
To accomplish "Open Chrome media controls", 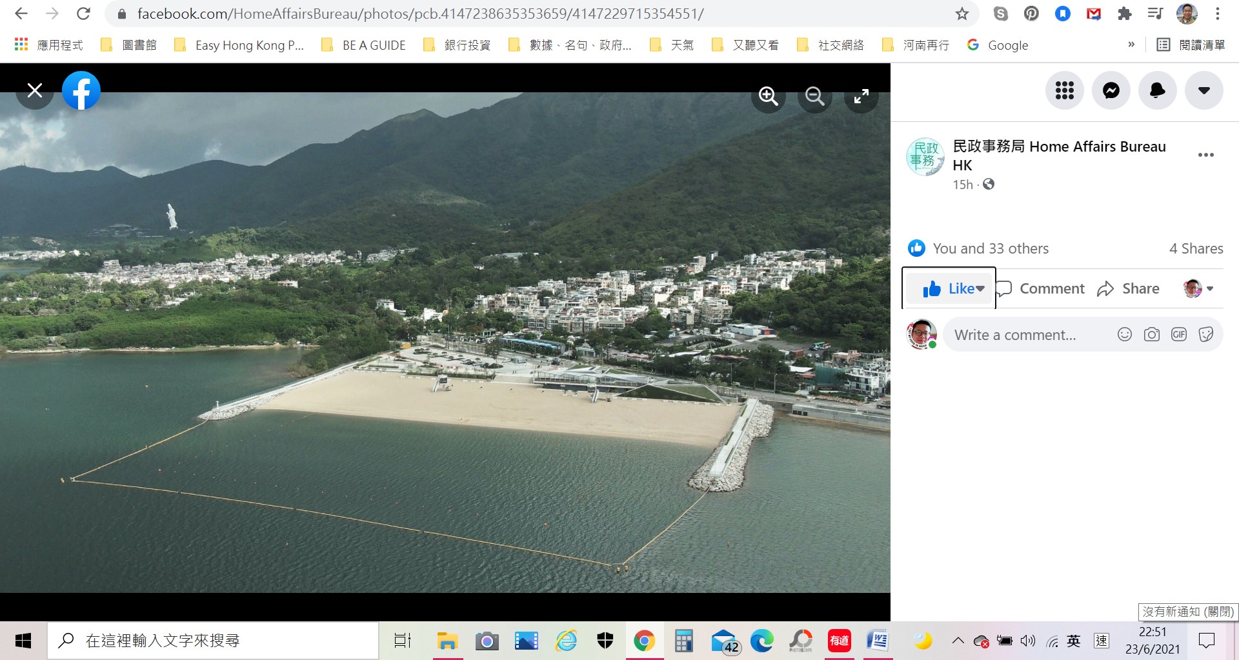I will (x=1155, y=14).
